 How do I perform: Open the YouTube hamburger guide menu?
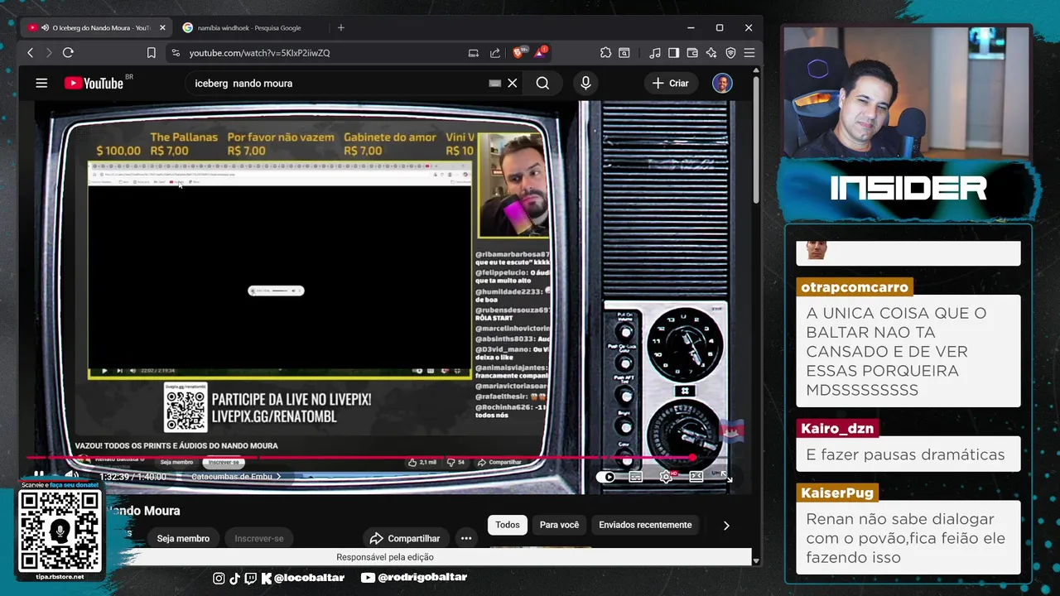click(41, 83)
